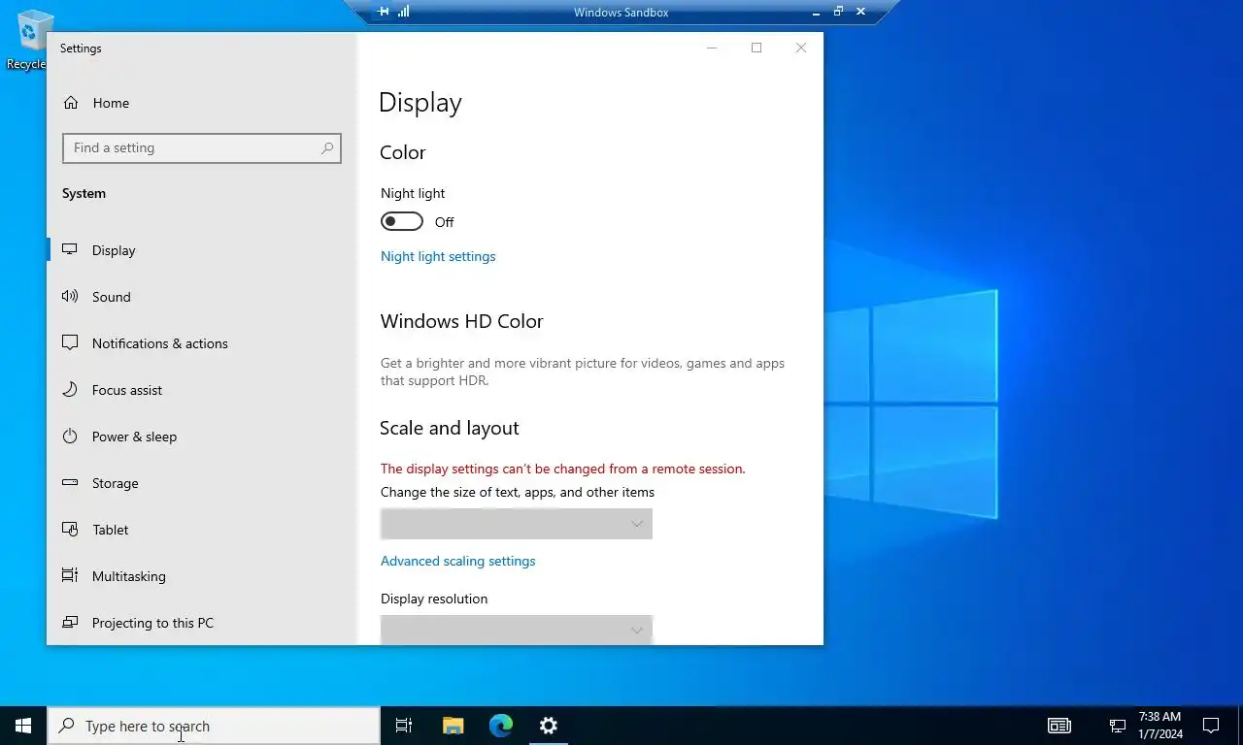Minimize the Windows Sandbox session bar
This screenshot has width=1243, height=745.
tap(817, 12)
